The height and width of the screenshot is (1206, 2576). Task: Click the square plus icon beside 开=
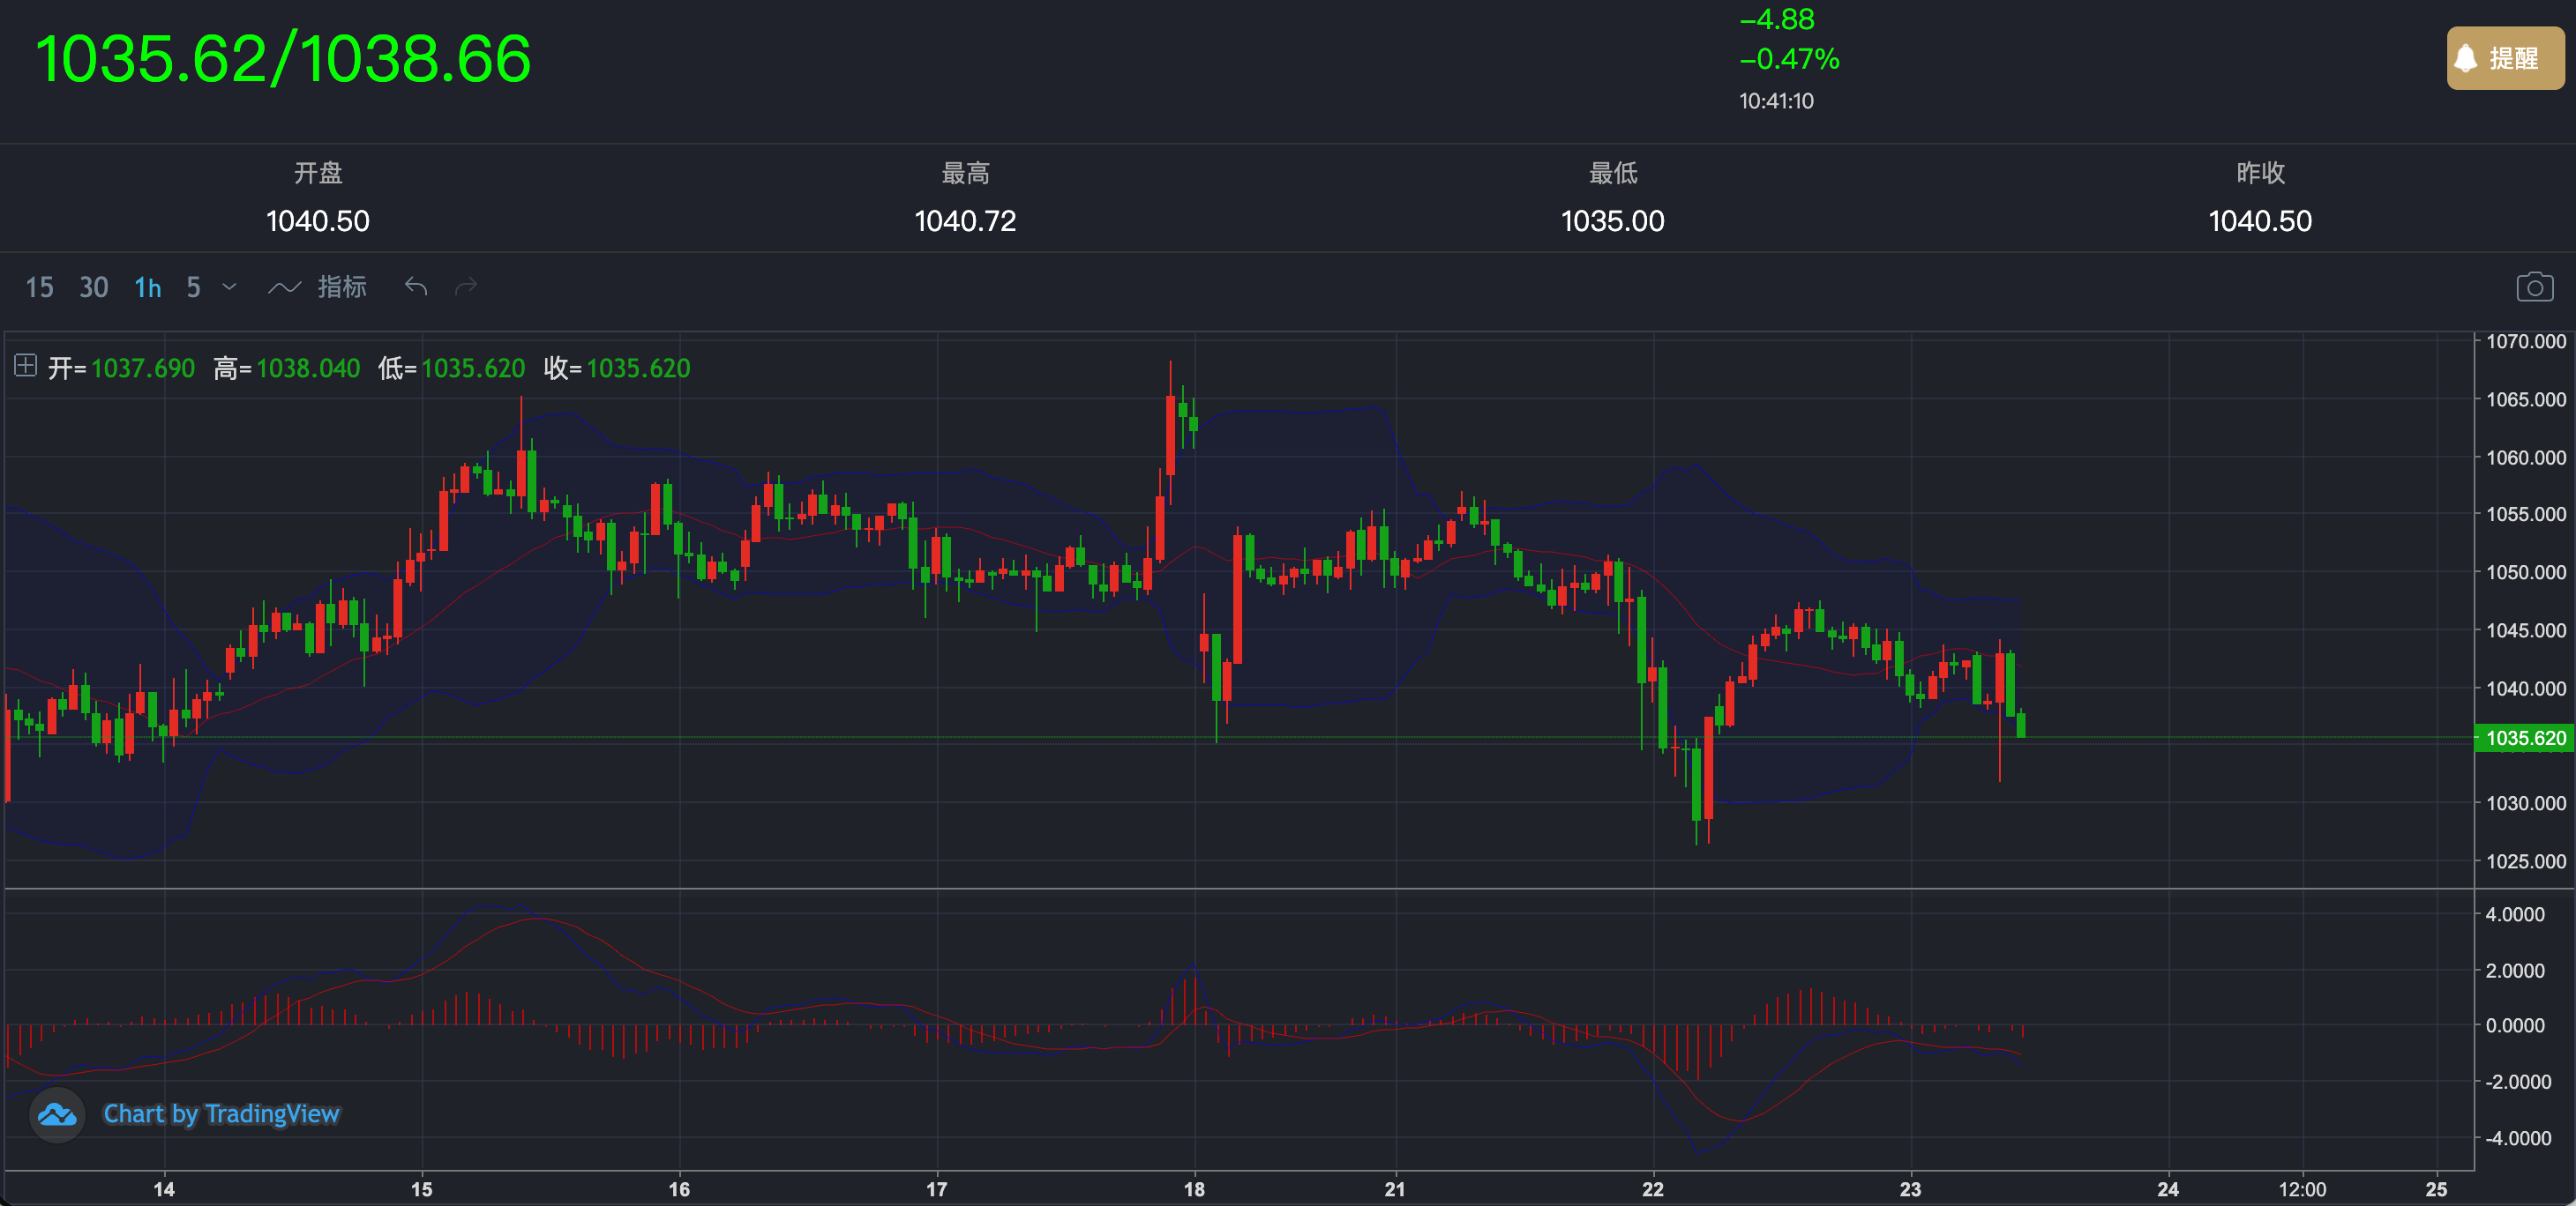[26, 366]
